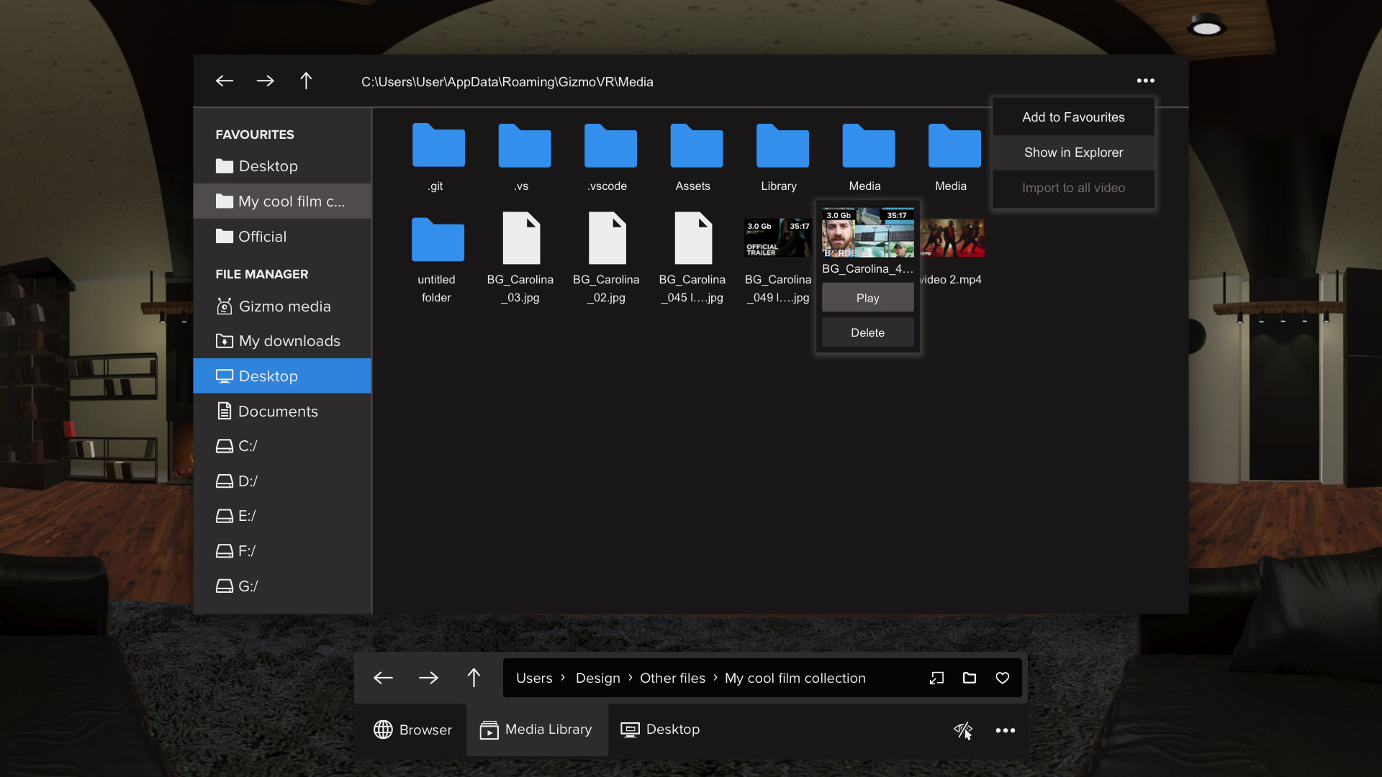Expand the My cool film c... favourite
1382x777 pixels.
point(282,201)
